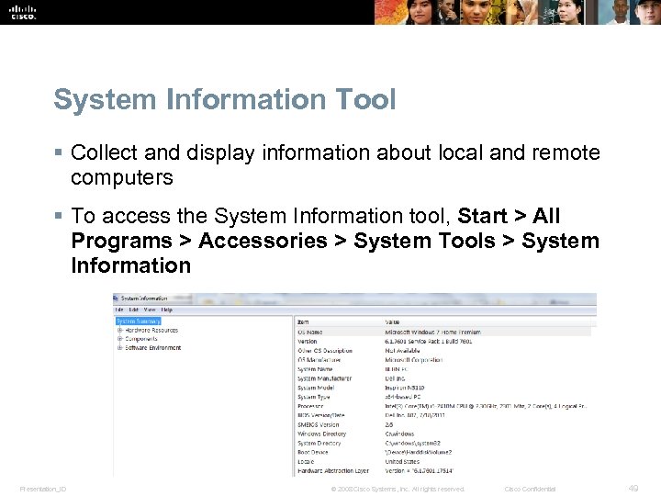Screen dimensions: 661x496
Task: Click the Value column header
Action: click(x=392, y=322)
